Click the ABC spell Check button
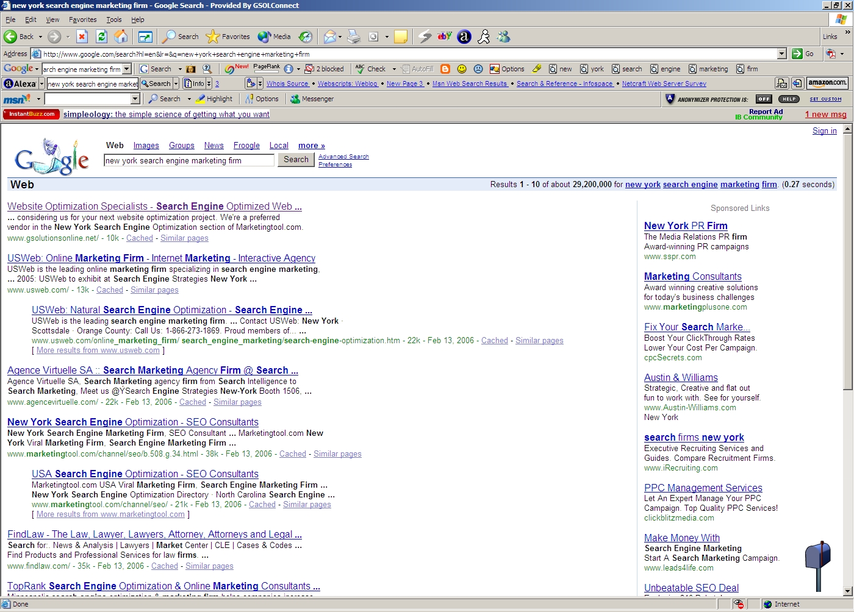854x612 pixels. pos(371,69)
